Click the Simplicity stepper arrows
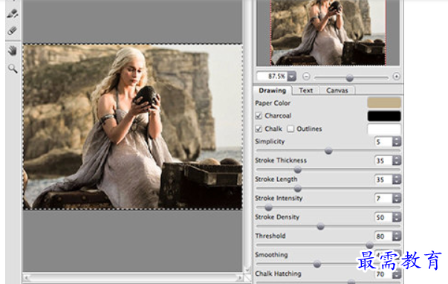Screen dimensions: 448x284 (x=397, y=141)
